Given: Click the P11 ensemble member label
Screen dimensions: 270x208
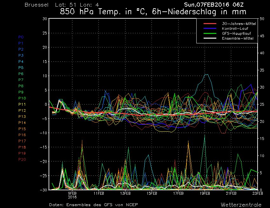Looking at the screenshot, I should coord(22,104).
